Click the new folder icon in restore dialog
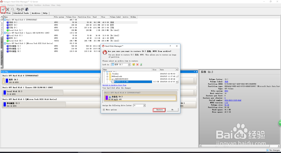Viewport: 281px width, 153px height. tap(134, 64)
